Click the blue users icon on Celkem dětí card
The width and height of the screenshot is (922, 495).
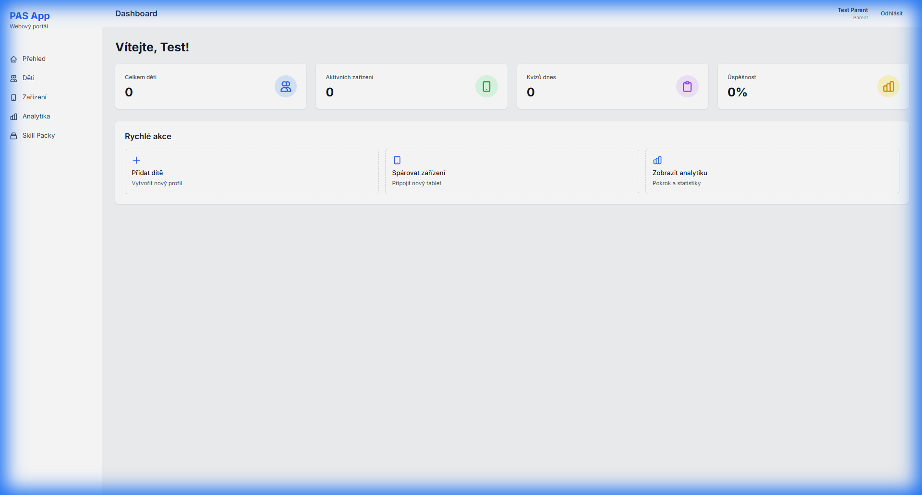[x=286, y=86]
